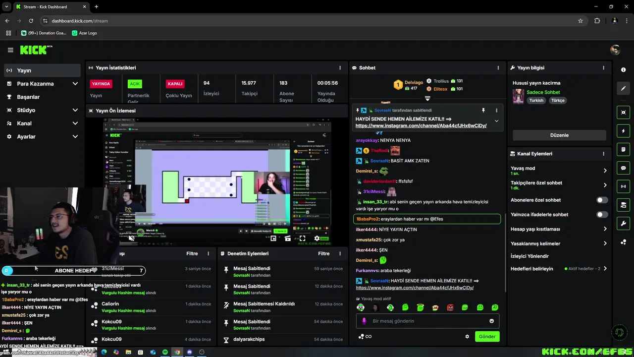
Task: Insert the red angry face emote
Action: 450,307
